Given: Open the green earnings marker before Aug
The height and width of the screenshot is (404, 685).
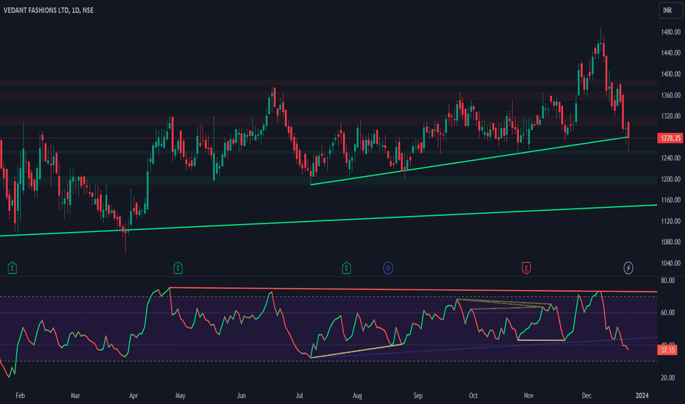Looking at the screenshot, I should point(346,267).
